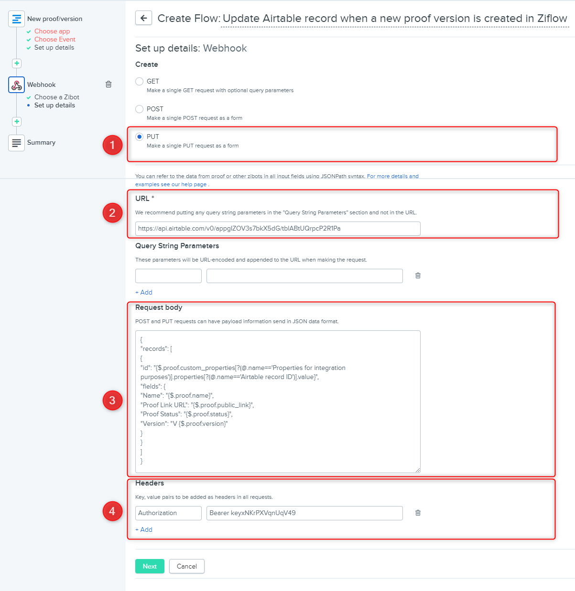Open the Summary step icon

coord(16,143)
